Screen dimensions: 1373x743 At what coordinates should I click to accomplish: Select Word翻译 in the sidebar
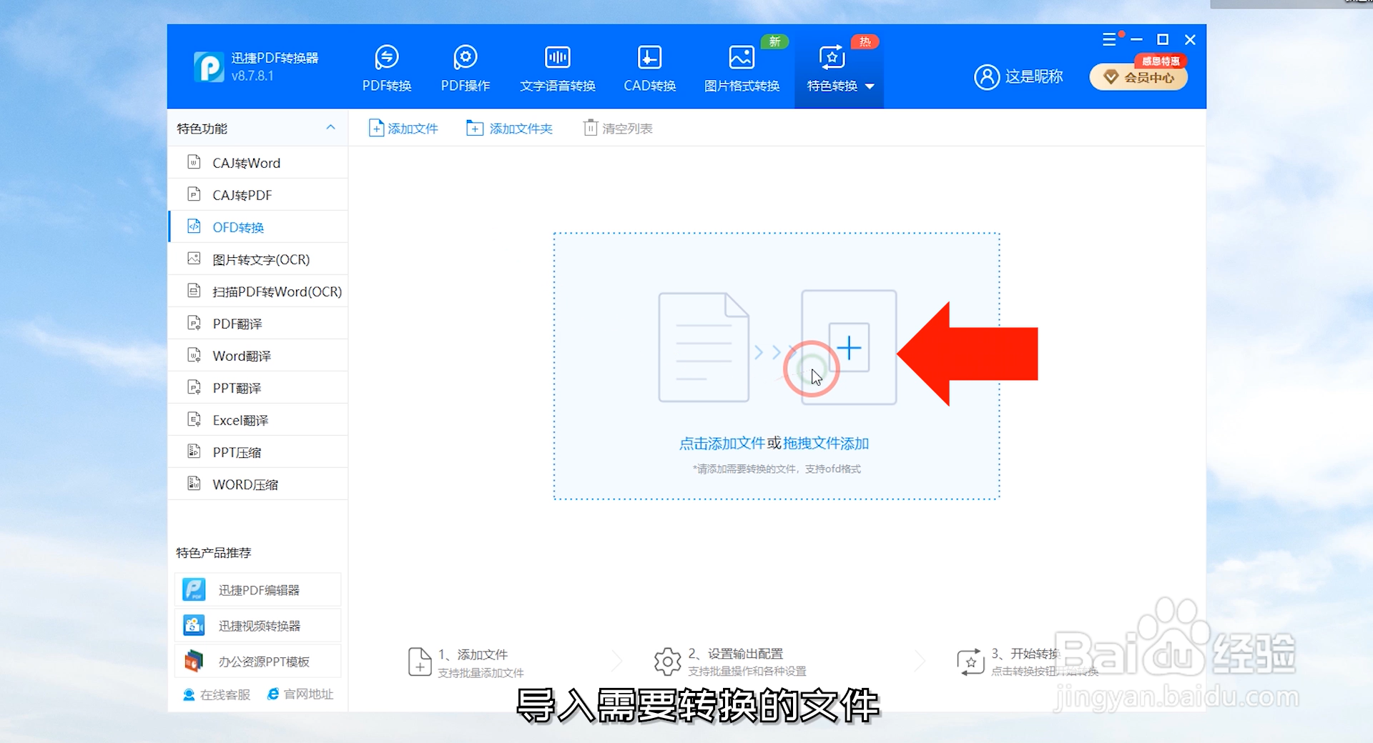(x=258, y=356)
